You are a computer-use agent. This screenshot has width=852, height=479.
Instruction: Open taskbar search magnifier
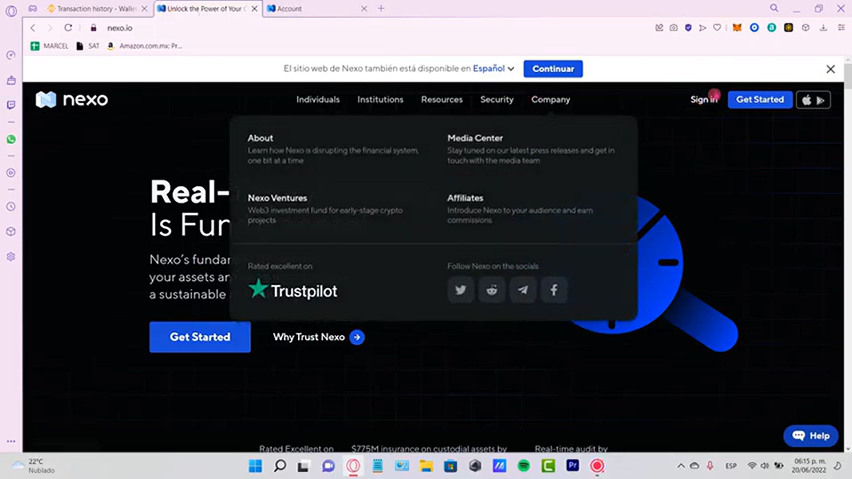[x=280, y=466]
